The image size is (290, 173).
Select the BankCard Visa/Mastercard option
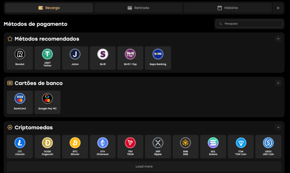20,102
